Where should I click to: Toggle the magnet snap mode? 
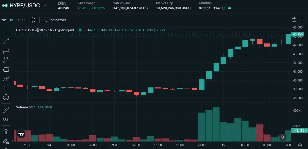6,132
